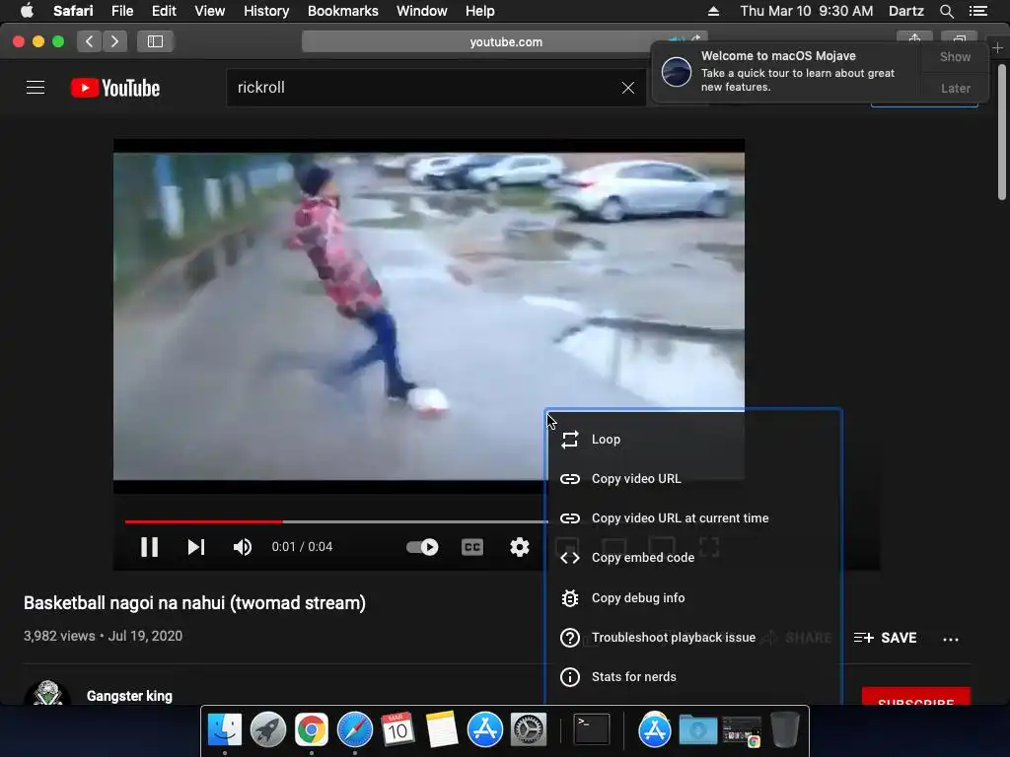Choose Copy video URL option
The width and height of the screenshot is (1010, 757).
(693, 478)
